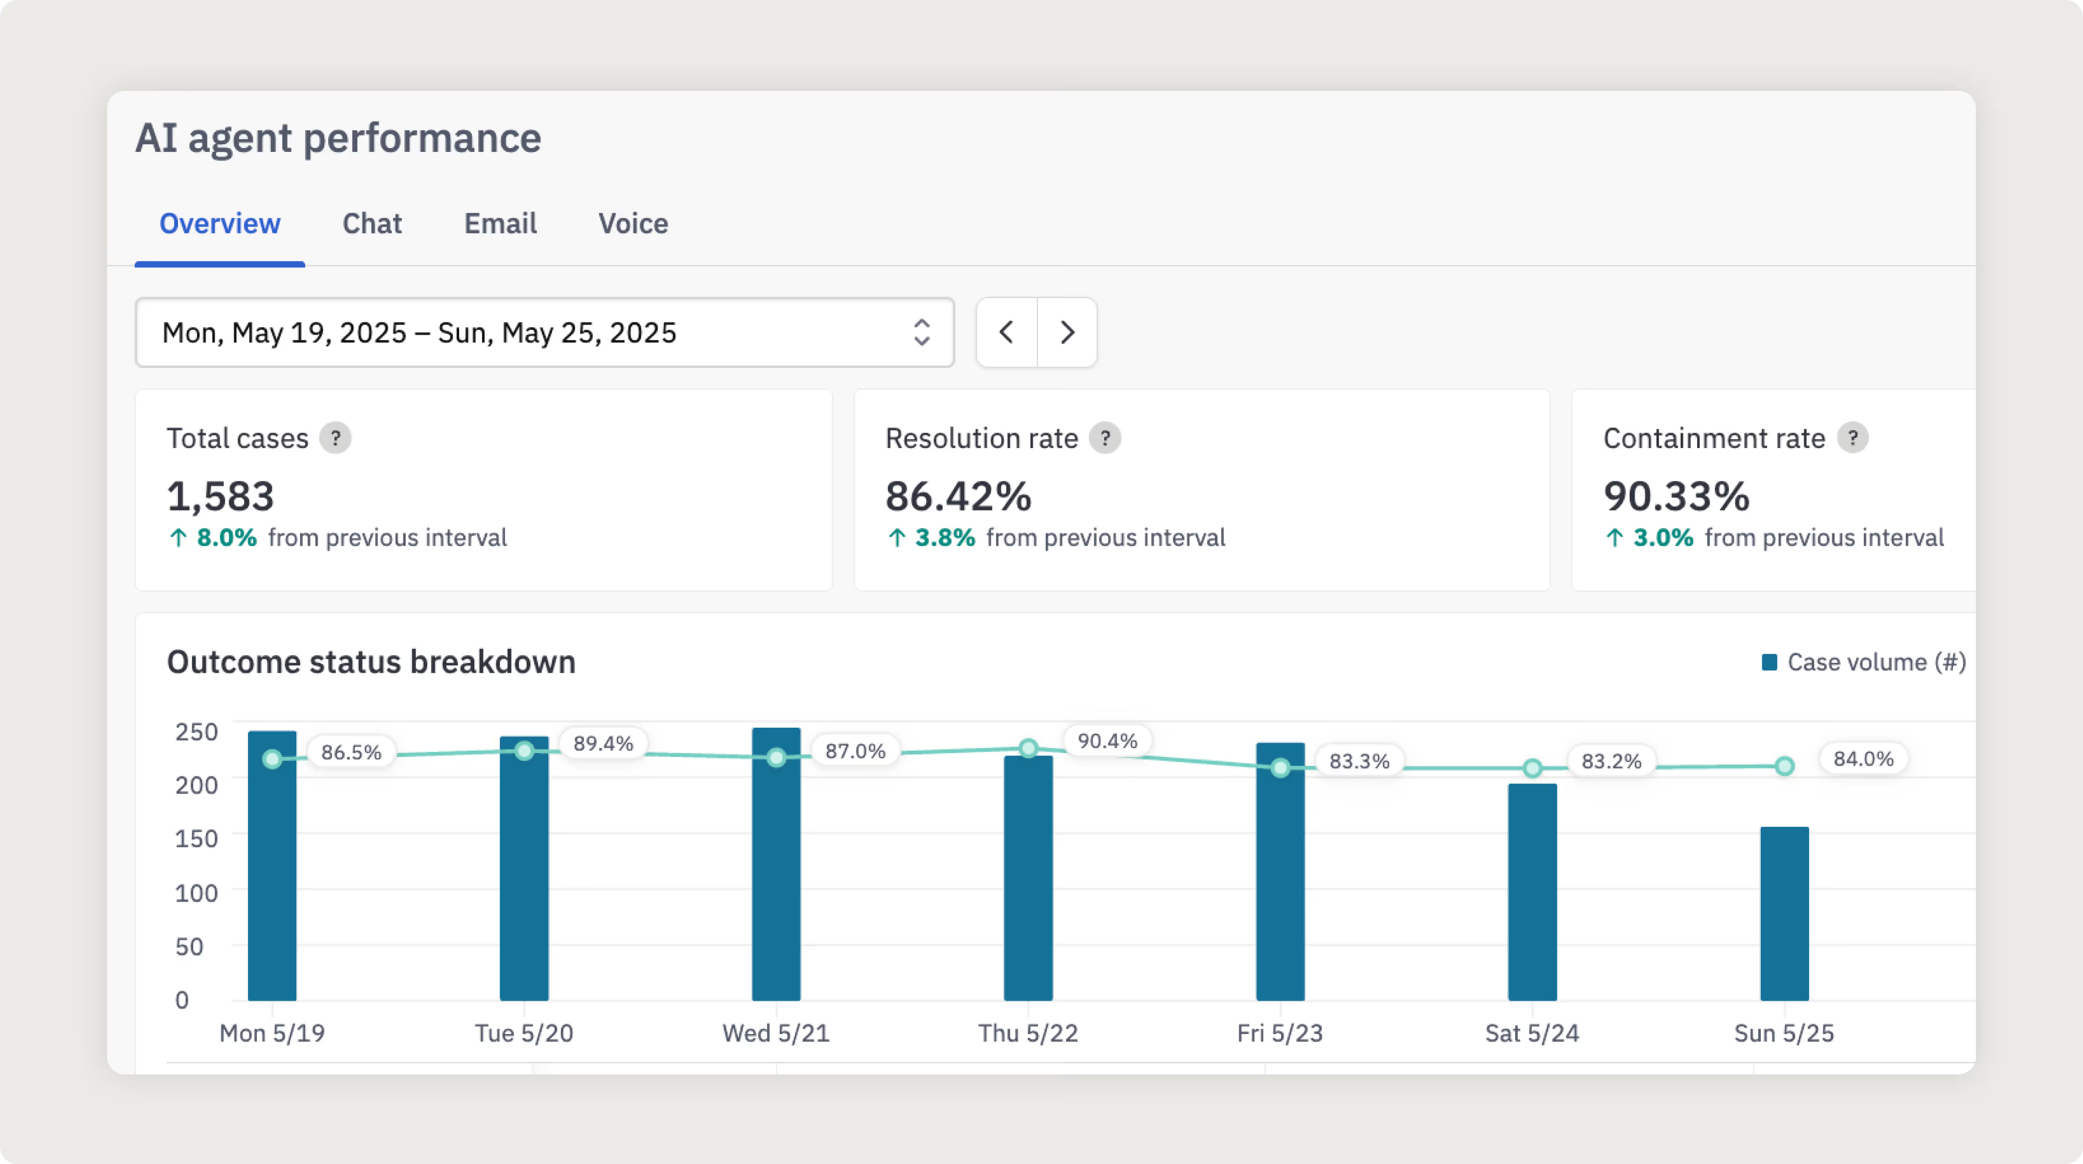Click the 90.4% data label
Screen dimensions: 2083x1164
tap(1107, 741)
